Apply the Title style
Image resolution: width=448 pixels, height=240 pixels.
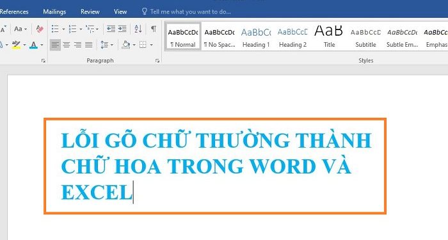coord(329,37)
